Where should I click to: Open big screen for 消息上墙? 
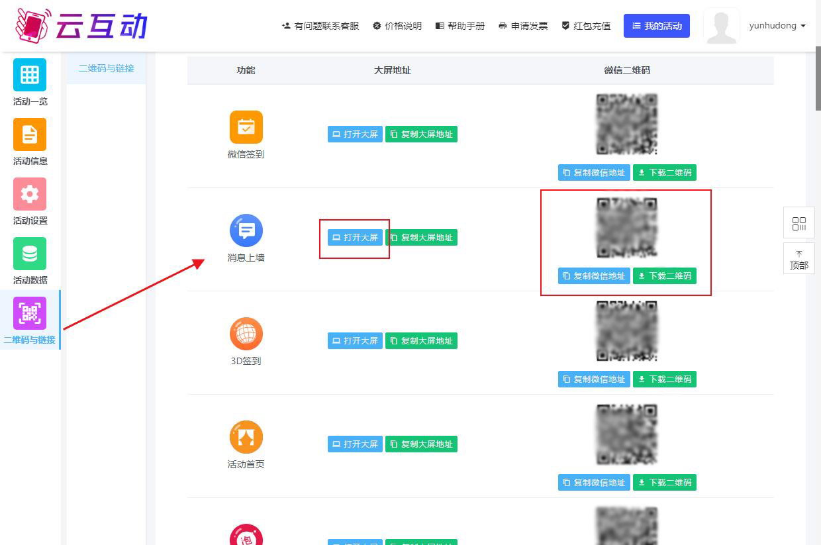tap(355, 238)
